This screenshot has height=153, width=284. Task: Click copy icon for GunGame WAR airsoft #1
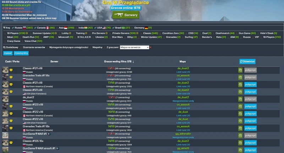pos(240,150)
